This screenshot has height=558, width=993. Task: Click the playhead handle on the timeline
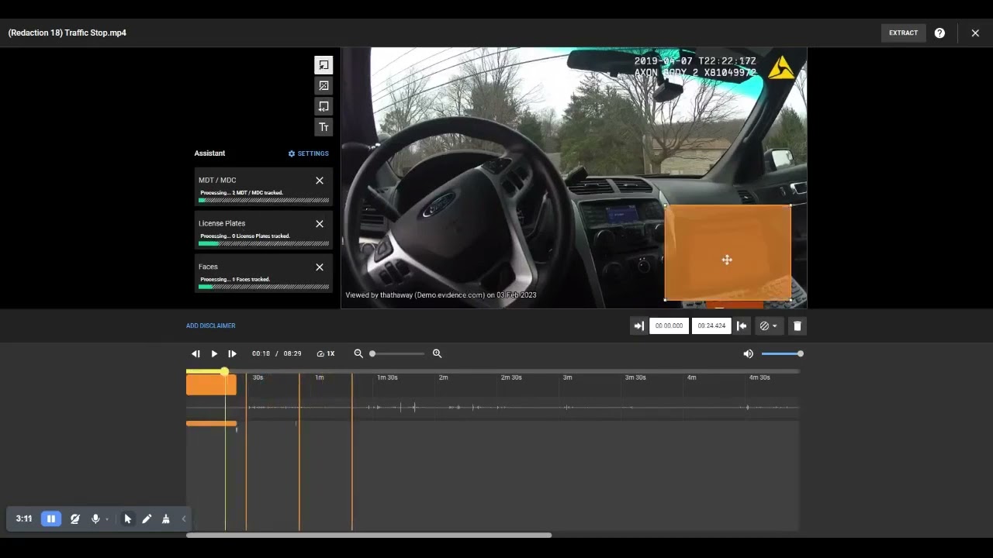click(x=225, y=372)
